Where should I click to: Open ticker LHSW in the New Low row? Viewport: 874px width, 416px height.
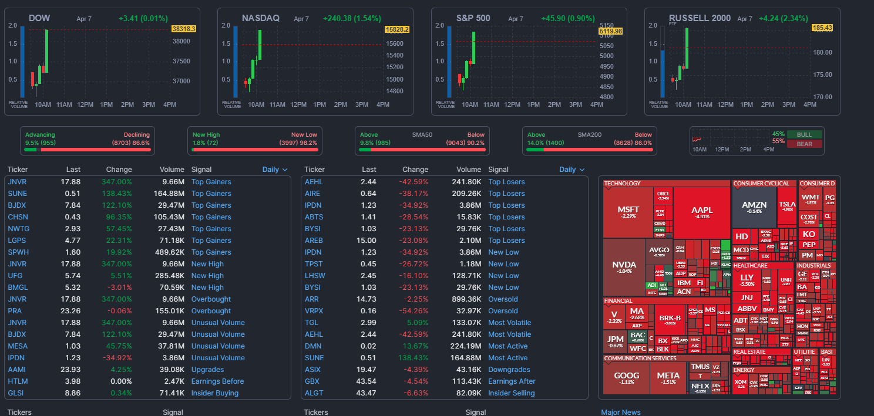tap(315, 276)
